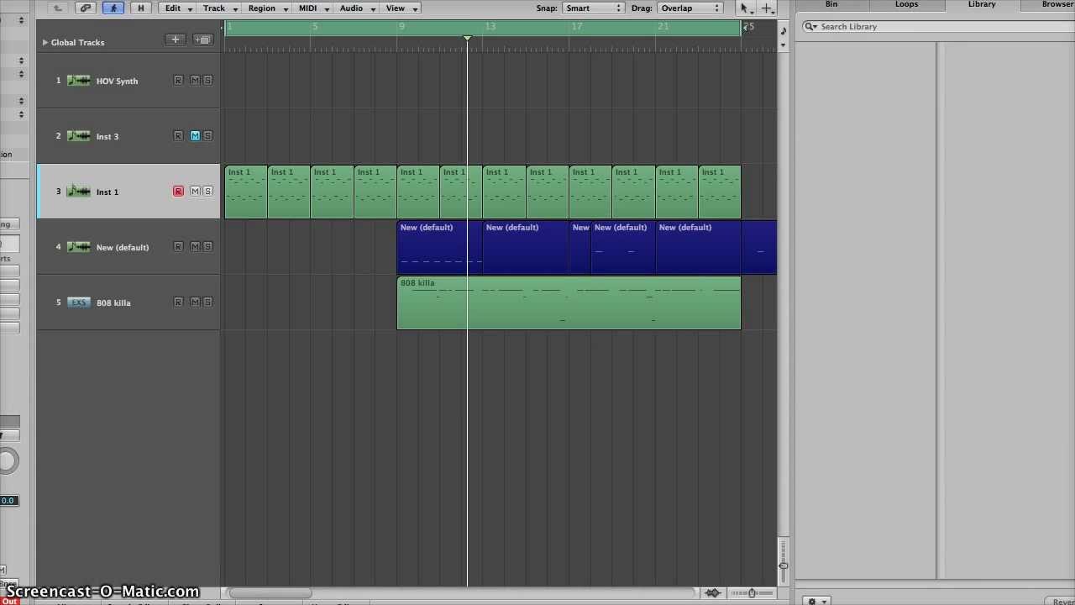Select the pointer tool menu
This screenshot has width=1075, height=605.
(744, 8)
